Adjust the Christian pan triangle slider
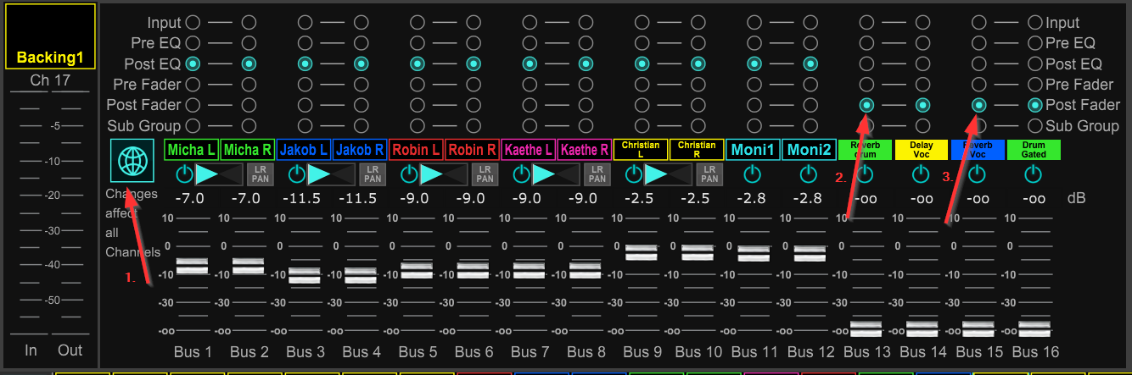1132x375 pixels. tap(670, 174)
